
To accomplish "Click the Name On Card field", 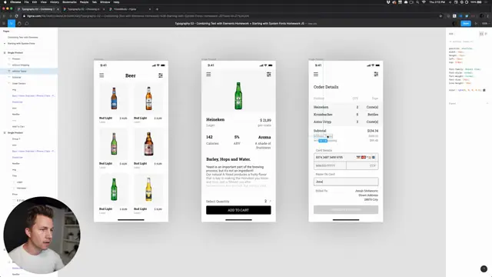I will (346, 182).
